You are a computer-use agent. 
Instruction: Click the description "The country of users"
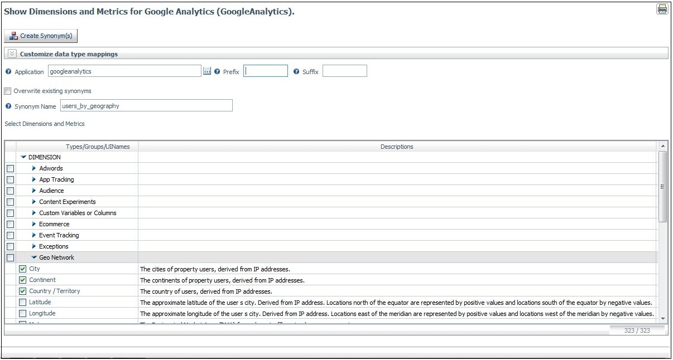206,291
